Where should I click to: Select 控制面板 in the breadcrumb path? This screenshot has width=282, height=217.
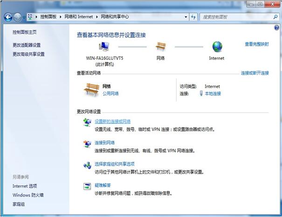[48, 17]
